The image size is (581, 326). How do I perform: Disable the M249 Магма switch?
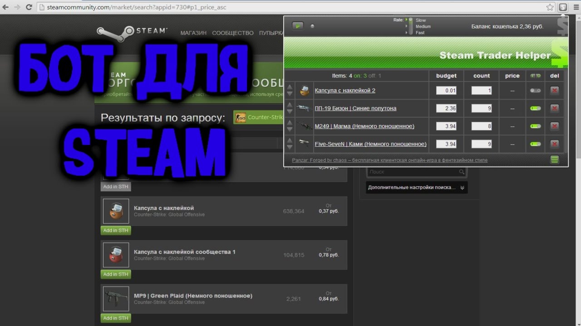pos(535,126)
